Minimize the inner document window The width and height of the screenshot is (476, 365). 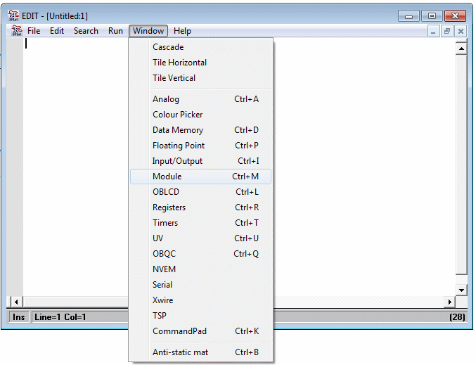point(434,32)
